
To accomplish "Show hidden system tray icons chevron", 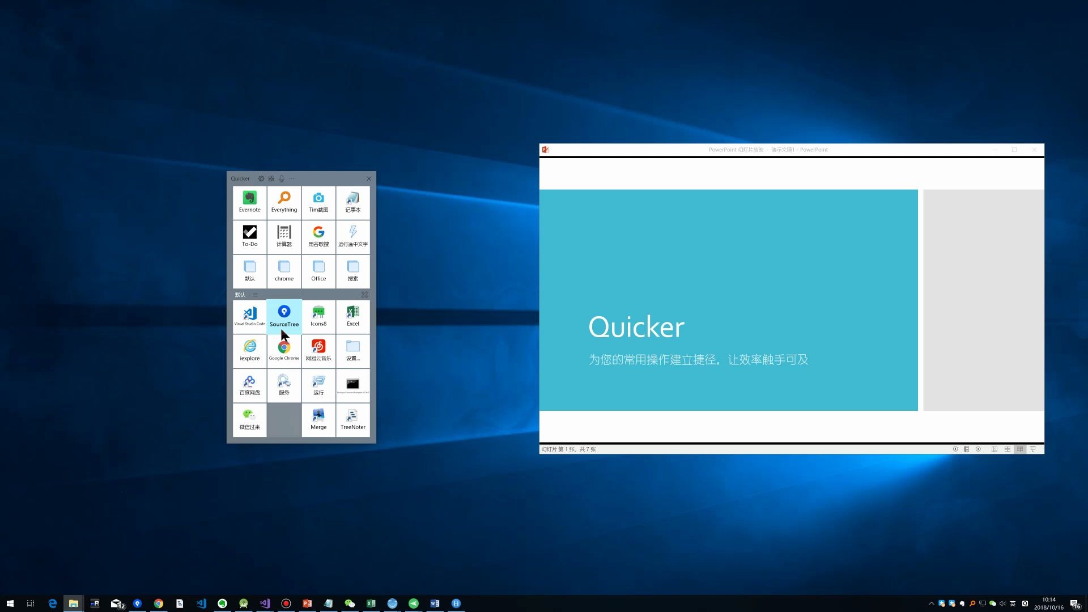I will coord(931,603).
